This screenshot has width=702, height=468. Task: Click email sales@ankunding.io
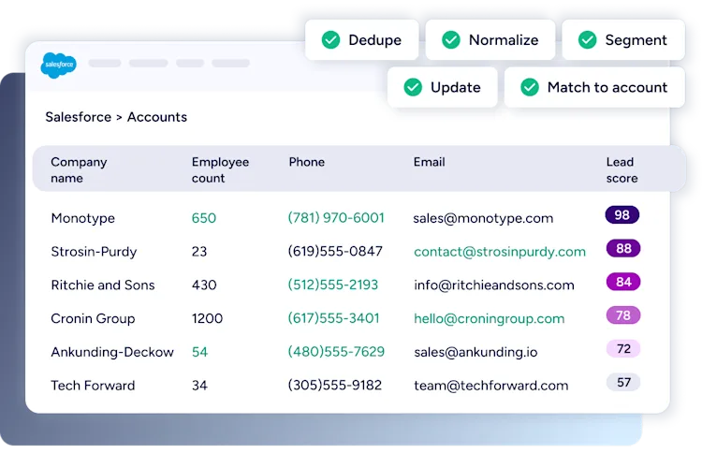475,353
